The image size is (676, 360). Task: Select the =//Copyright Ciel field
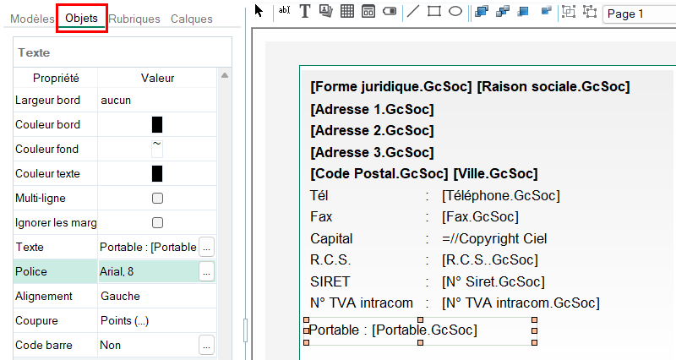(x=494, y=238)
